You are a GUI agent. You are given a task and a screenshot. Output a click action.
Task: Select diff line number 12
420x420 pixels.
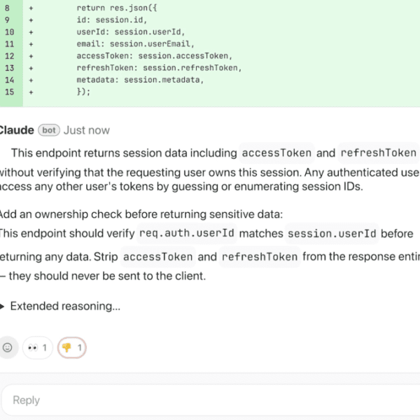click(9, 56)
